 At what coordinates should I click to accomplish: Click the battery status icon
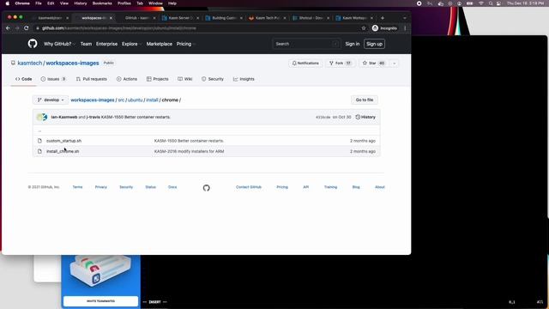[x=469, y=3]
